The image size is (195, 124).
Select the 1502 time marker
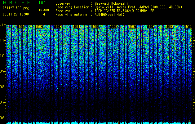click(x=39, y=27)
